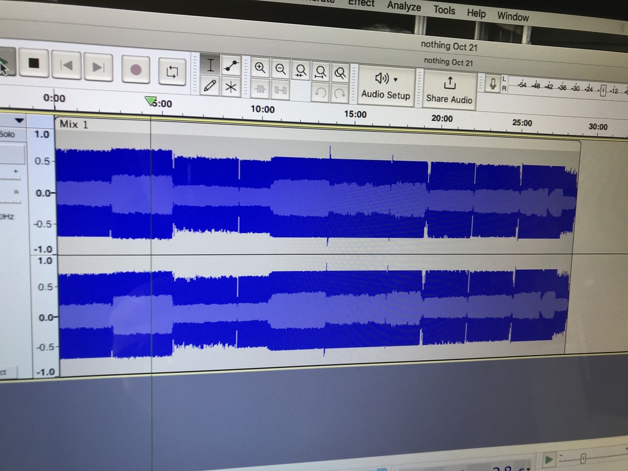Viewport: 628px width, 471px height.
Task: Click the lower channel 0.0 scale label
Action: click(47, 318)
